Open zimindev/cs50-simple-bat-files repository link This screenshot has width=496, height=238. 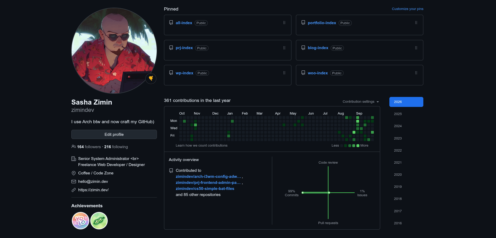[205, 189]
